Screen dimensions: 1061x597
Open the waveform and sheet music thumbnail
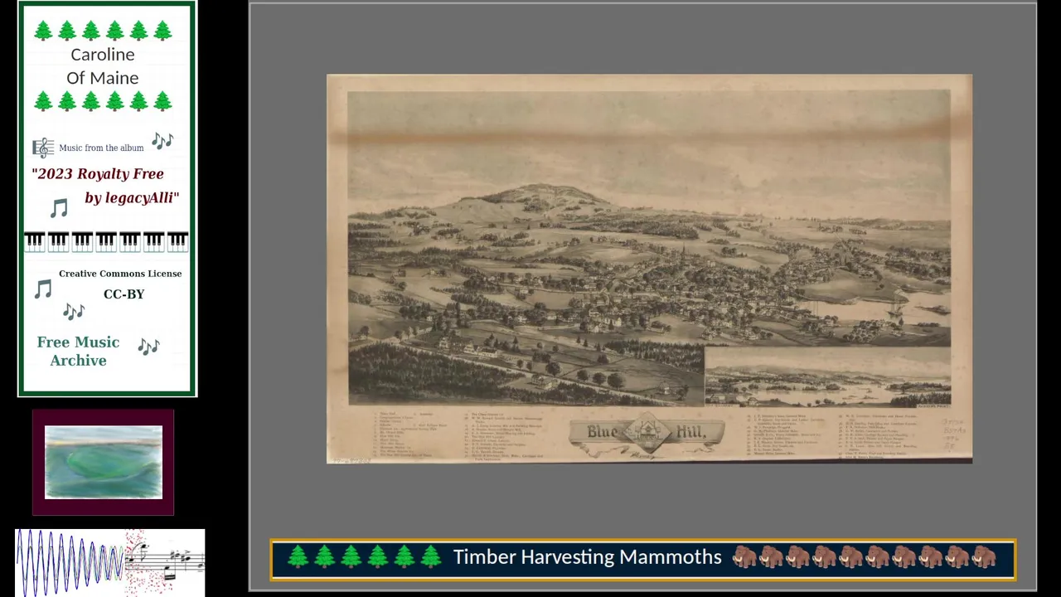click(109, 562)
